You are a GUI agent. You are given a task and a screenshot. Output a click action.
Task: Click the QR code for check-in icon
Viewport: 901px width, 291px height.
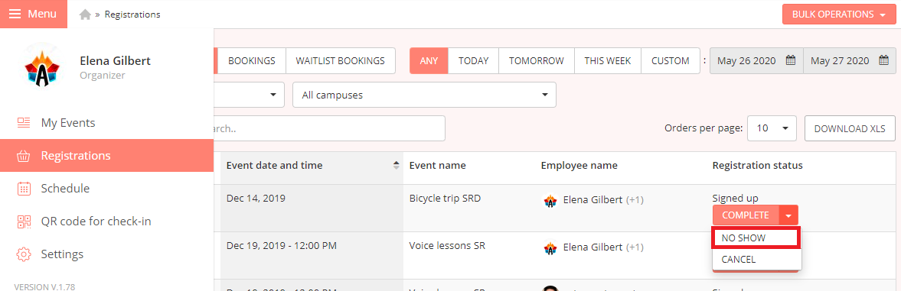[x=24, y=221]
